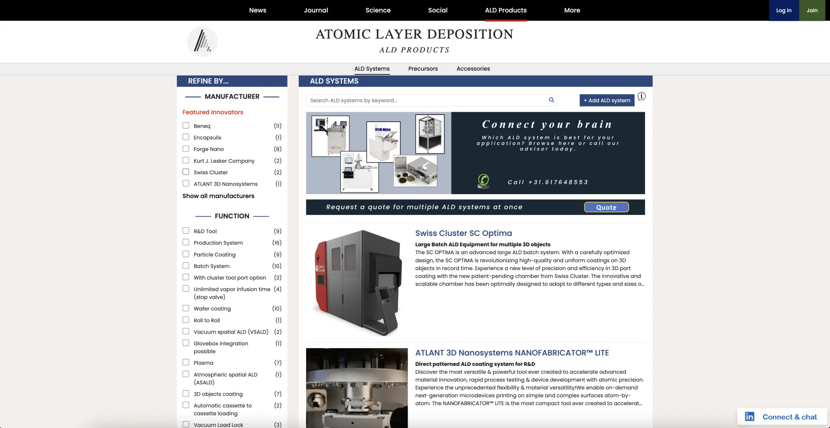Open the Accessories tab

point(473,69)
